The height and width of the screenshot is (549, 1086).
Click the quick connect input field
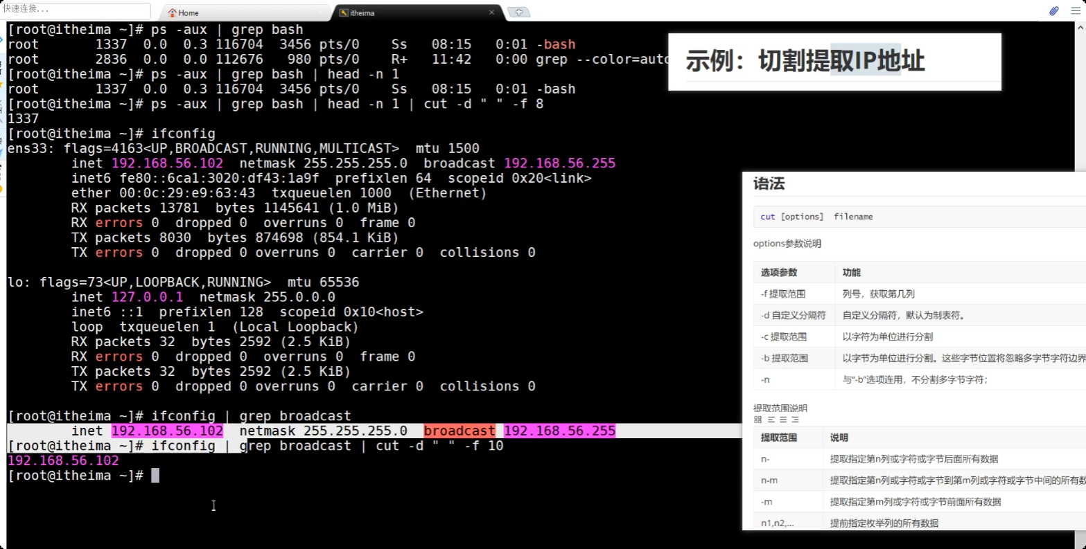click(76, 10)
